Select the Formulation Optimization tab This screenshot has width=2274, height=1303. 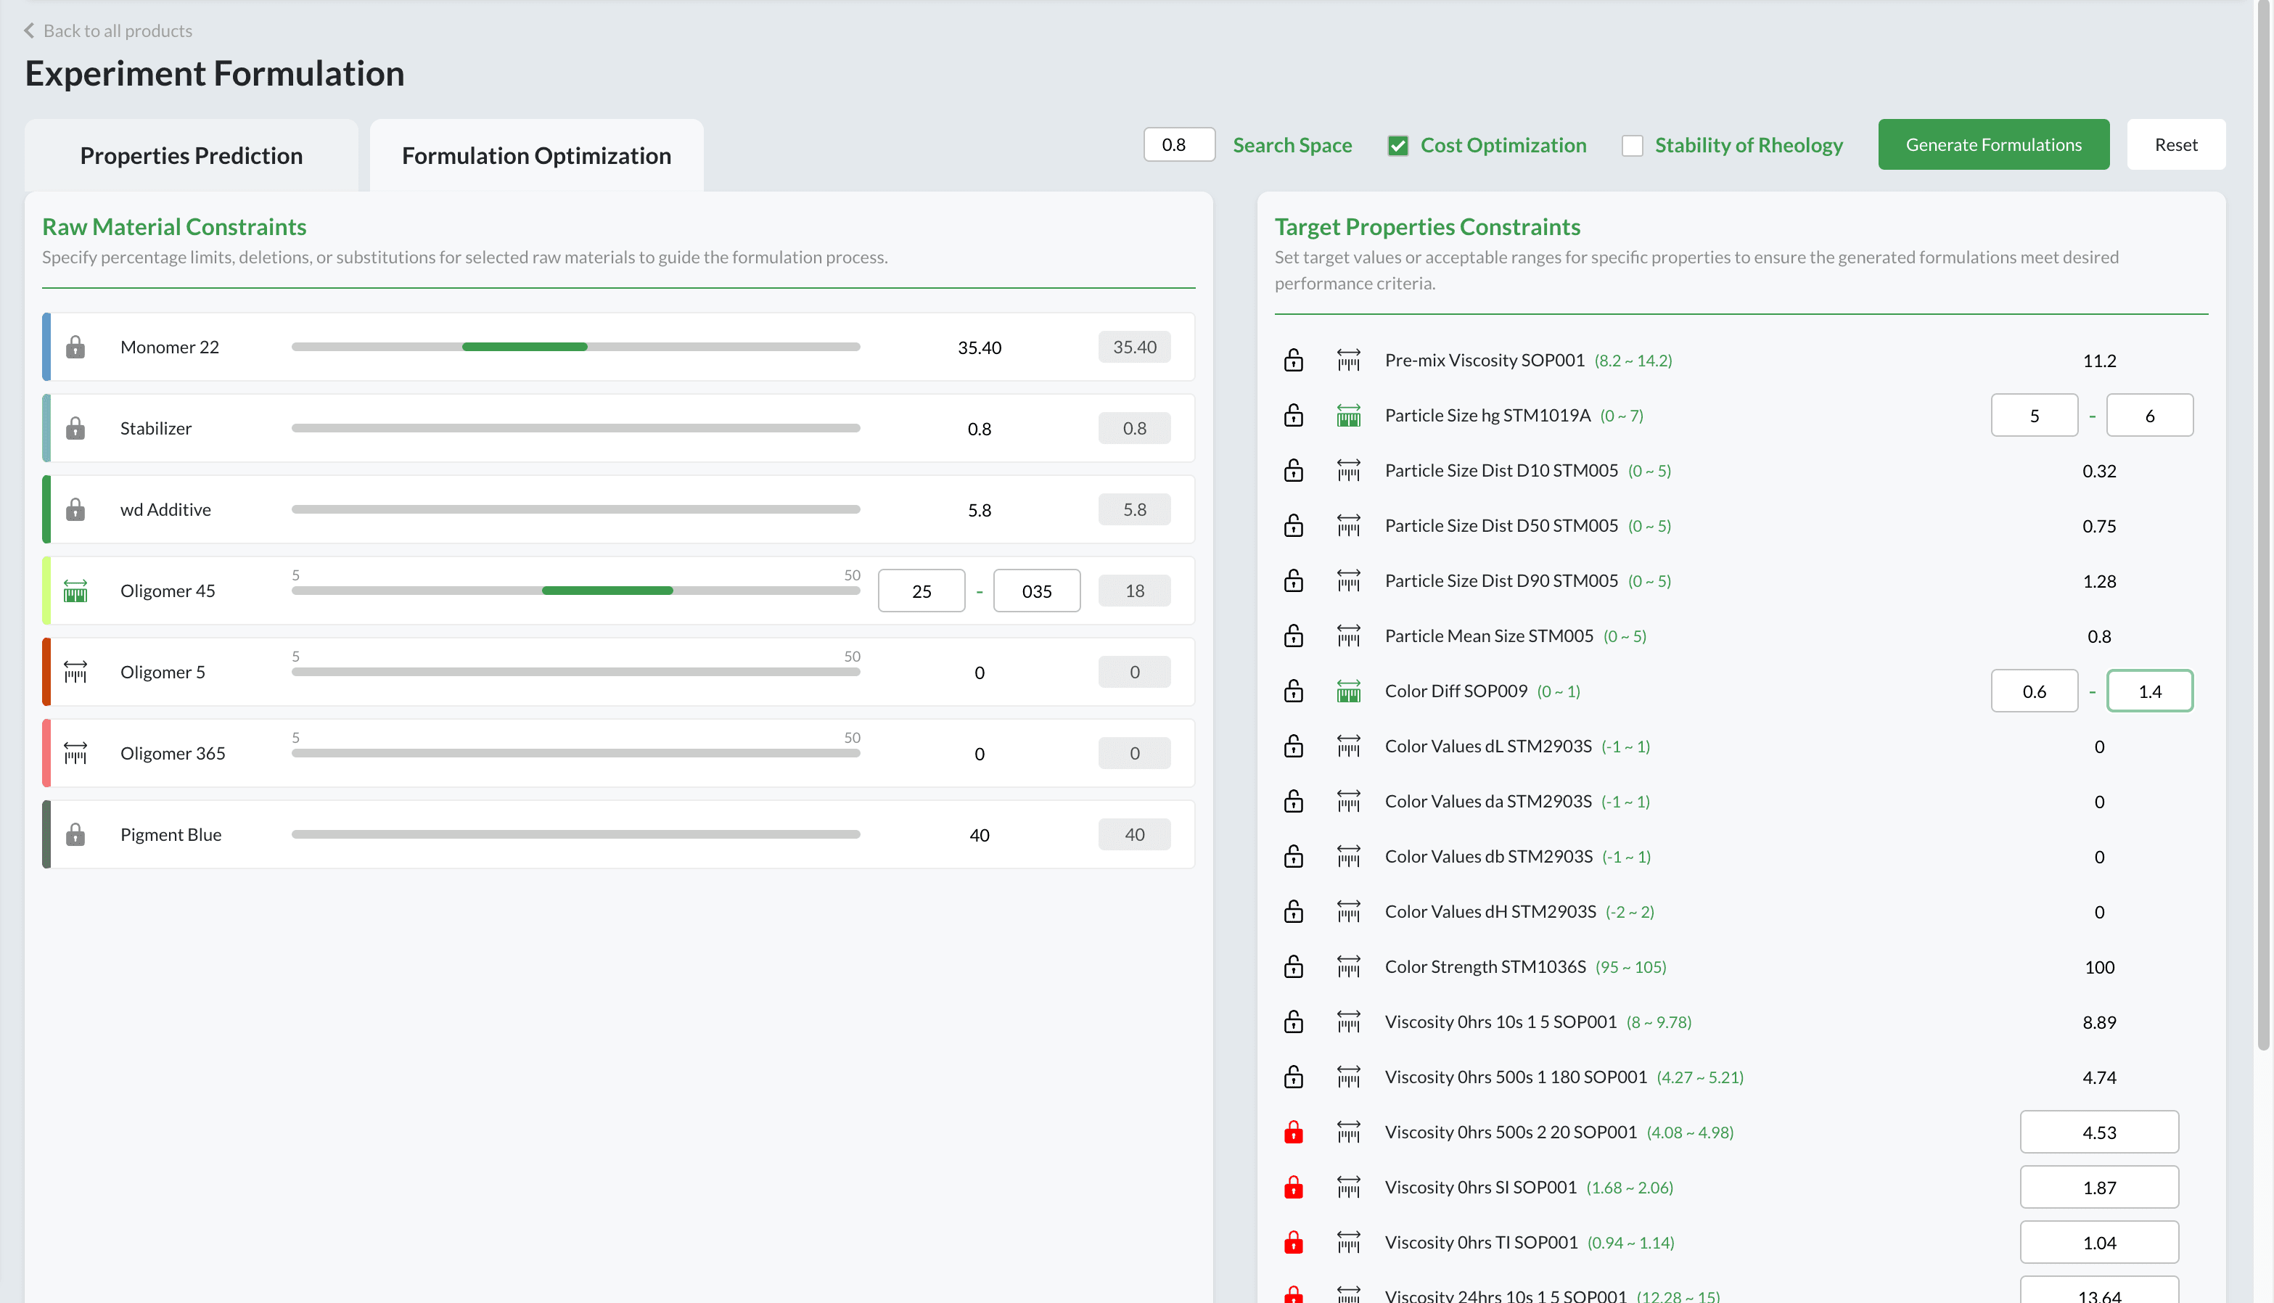pos(536,156)
